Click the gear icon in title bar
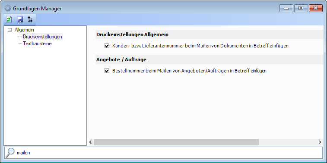The image size is (327, 163). (x=7, y=9)
